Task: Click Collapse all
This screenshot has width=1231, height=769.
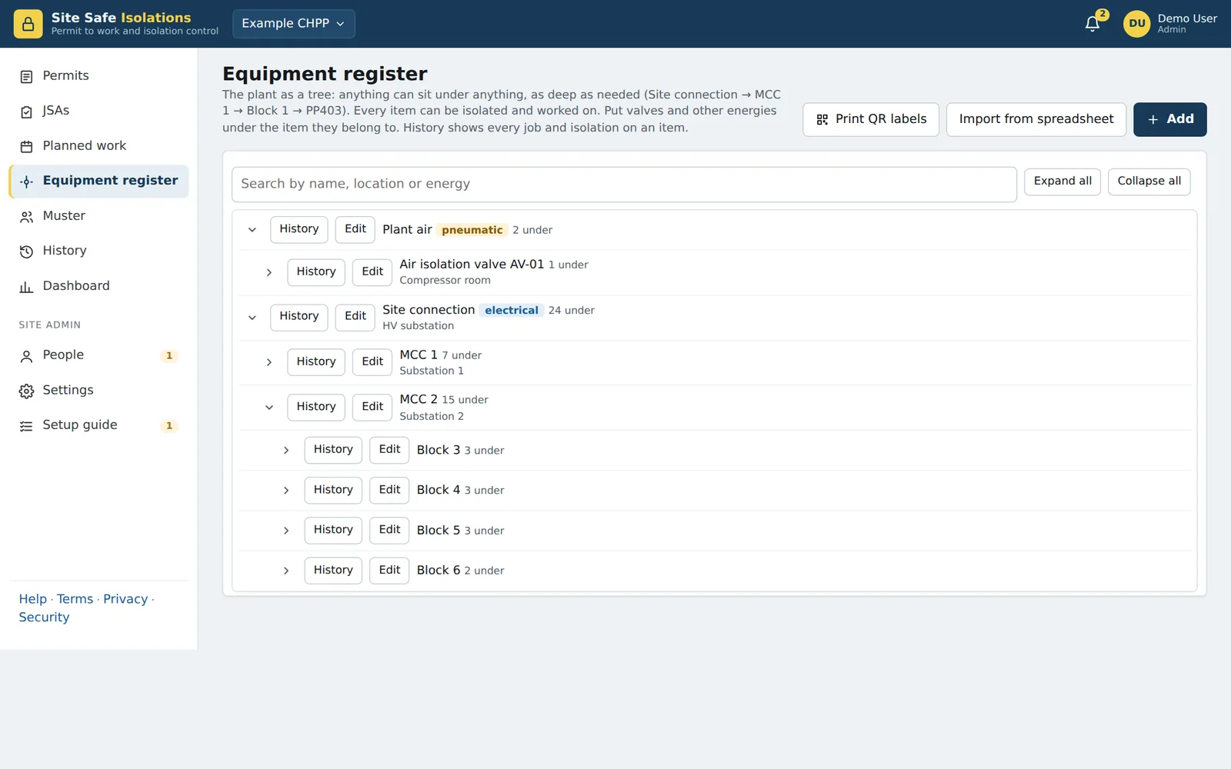Action: point(1149,181)
